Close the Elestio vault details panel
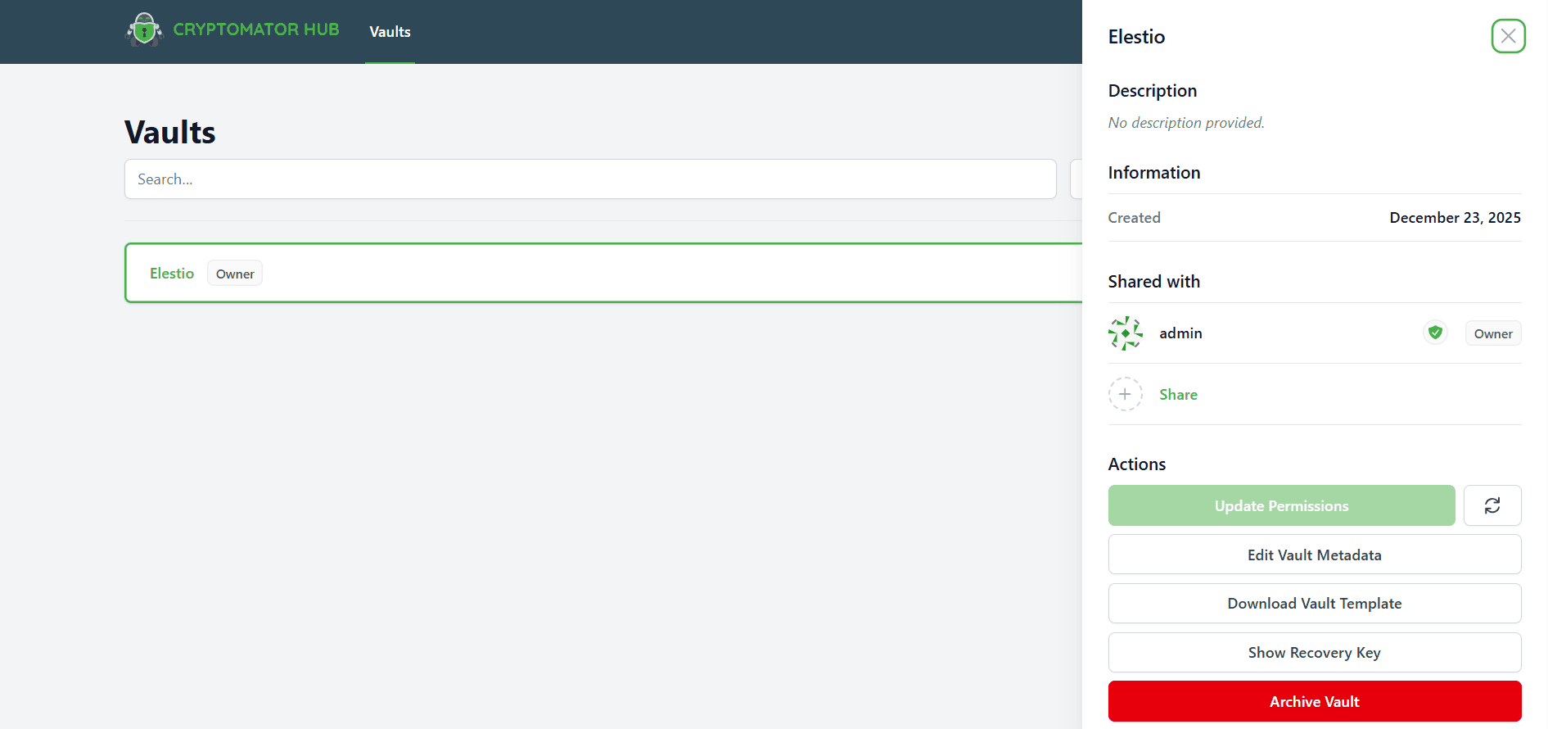 pos(1508,36)
